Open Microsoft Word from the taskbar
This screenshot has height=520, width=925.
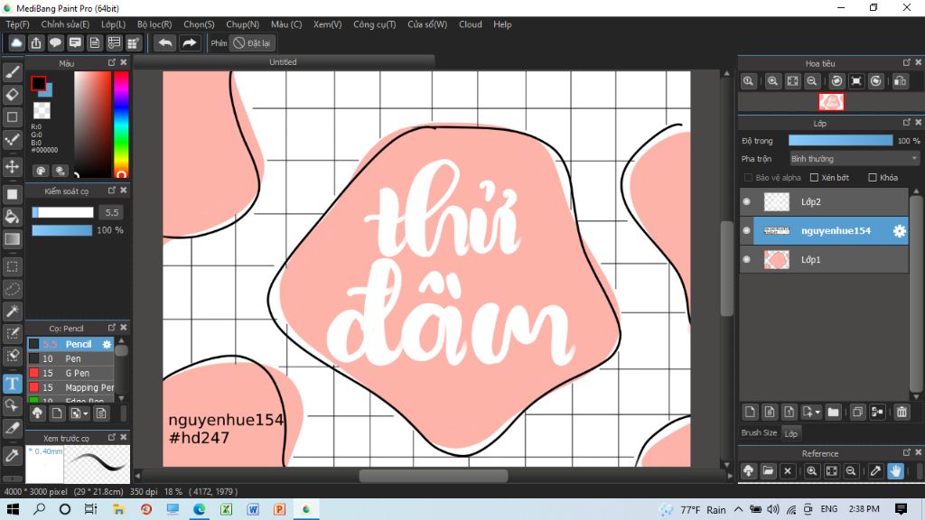click(x=253, y=509)
